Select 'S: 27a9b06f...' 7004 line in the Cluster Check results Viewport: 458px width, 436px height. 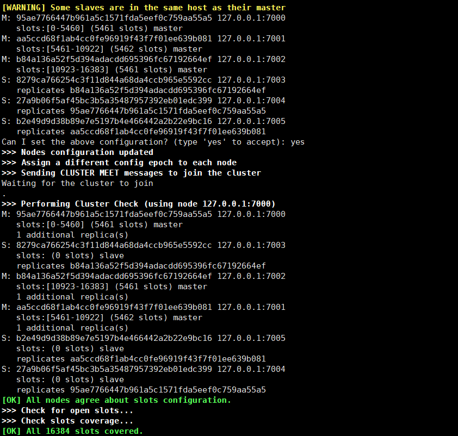pyautogui.click(x=144, y=369)
